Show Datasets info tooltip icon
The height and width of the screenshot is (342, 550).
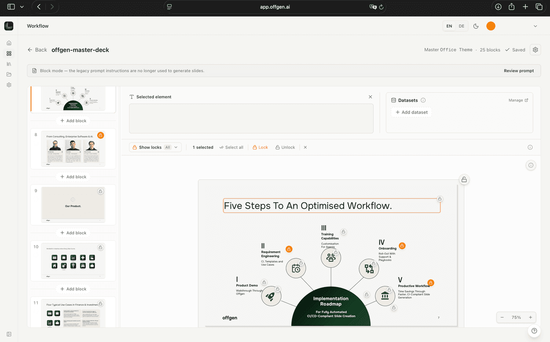coord(423,100)
